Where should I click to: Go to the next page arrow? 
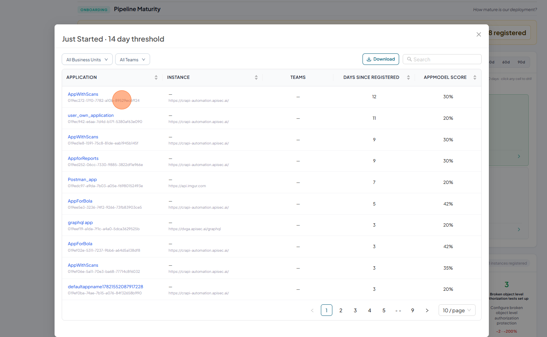click(427, 310)
